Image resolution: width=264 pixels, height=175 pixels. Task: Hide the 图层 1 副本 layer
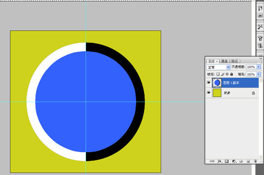[208, 82]
